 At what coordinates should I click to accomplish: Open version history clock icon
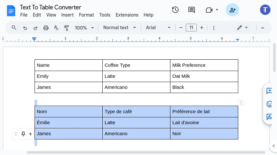(x=175, y=10)
